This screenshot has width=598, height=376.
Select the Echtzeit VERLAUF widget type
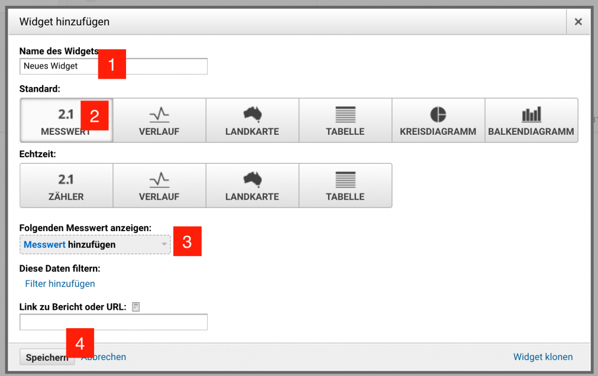pos(159,186)
